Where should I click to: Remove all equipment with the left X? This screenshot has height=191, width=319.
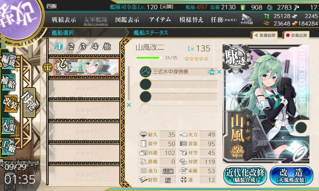tap(129, 105)
